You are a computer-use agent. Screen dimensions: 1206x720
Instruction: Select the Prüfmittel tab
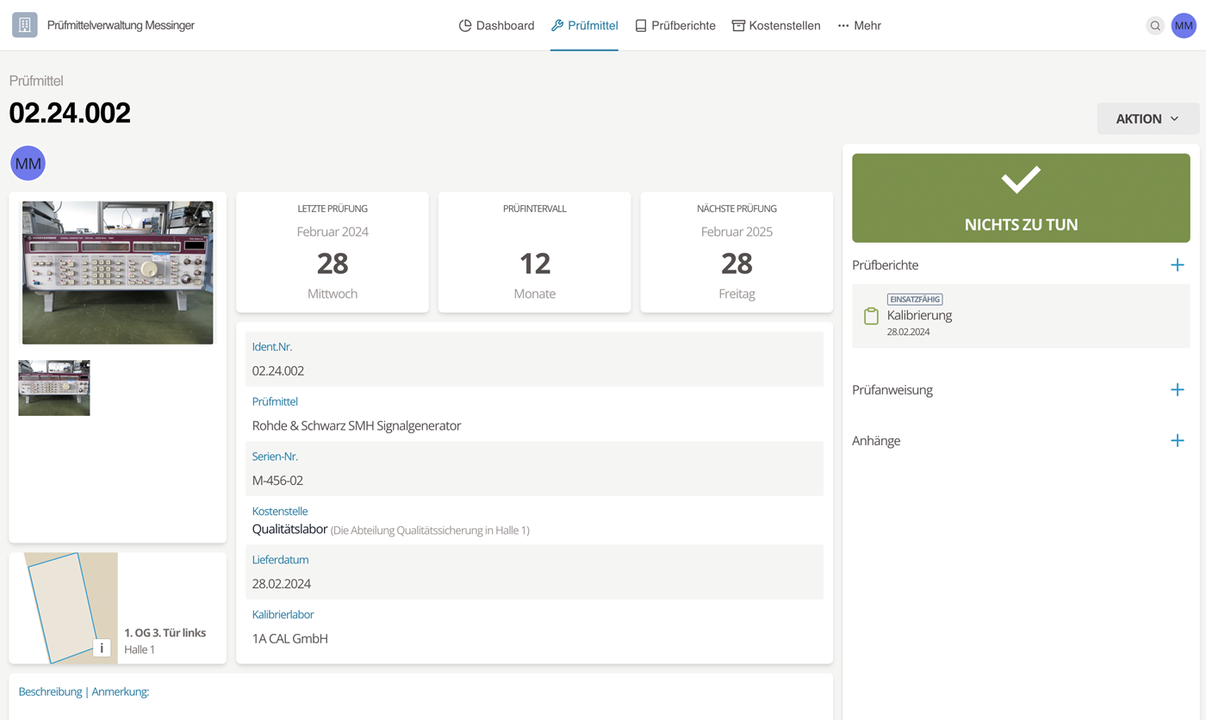(584, 26)
